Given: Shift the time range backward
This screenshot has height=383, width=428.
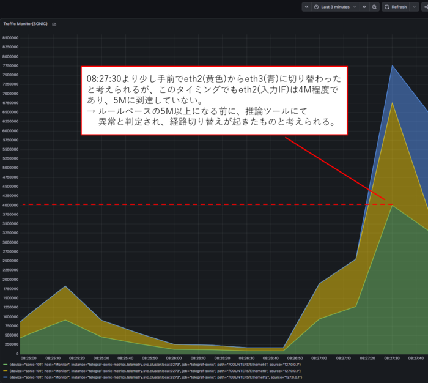Looking at the screenshot, I should coord(306,7).
